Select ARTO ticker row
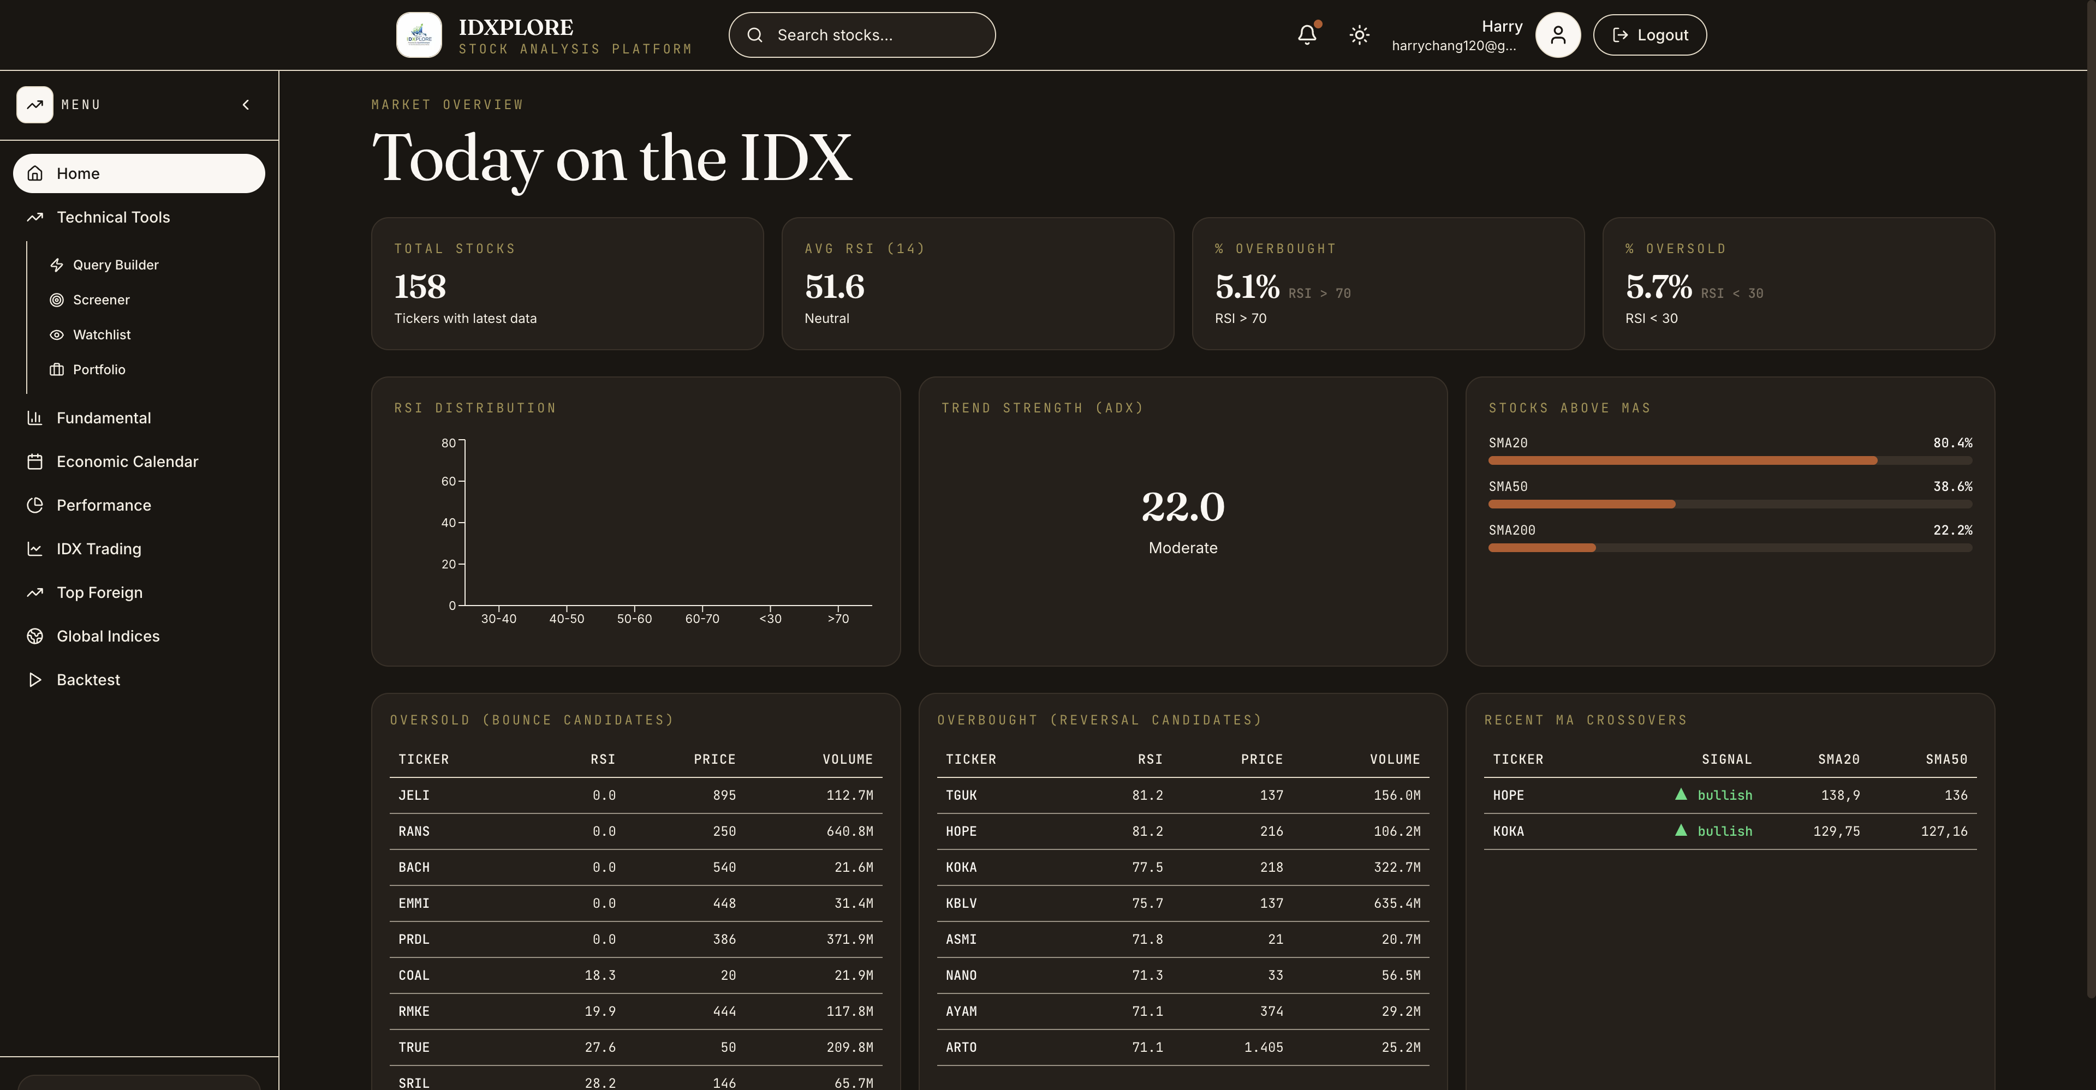The width and height of the screenshot is (2096, 1090). point(1182,1047)
